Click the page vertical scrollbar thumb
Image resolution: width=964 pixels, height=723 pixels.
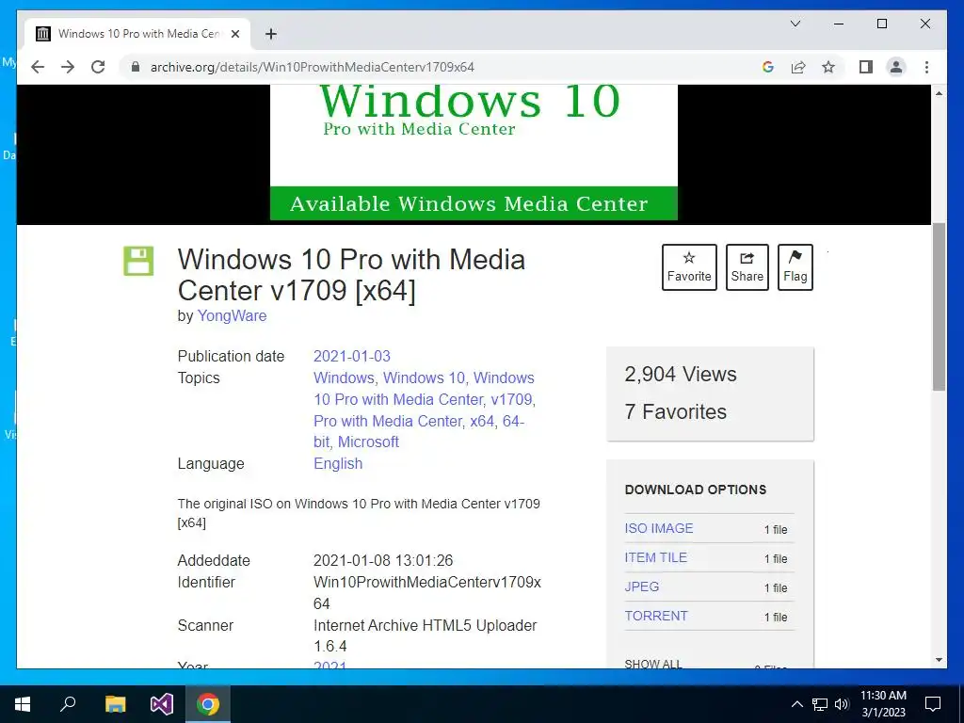point(939,307)
